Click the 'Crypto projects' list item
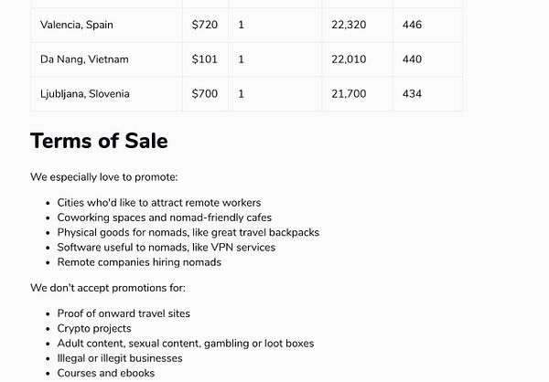 pyautogui.click(x=94, y=328)
